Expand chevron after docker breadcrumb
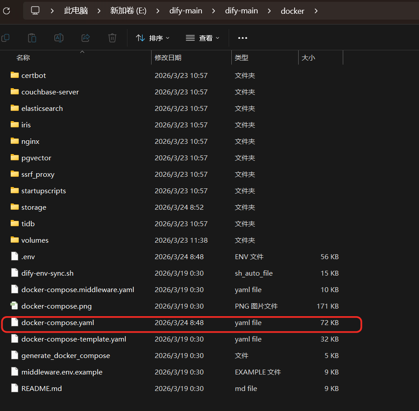419x411 pixels. [x=316, y=11]
